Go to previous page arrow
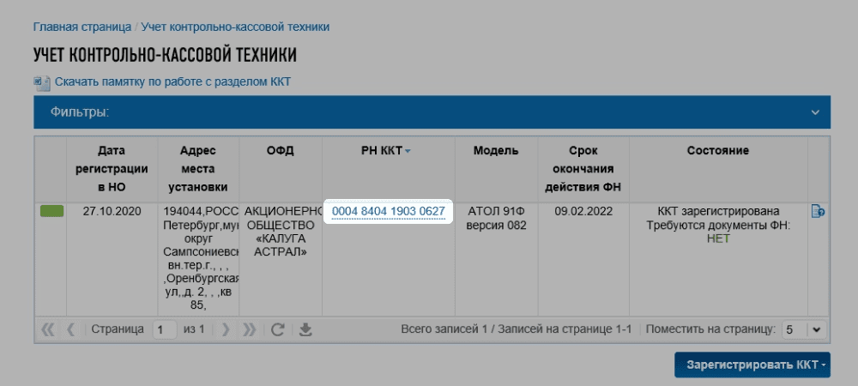858x386 pixels. (71, 329)
